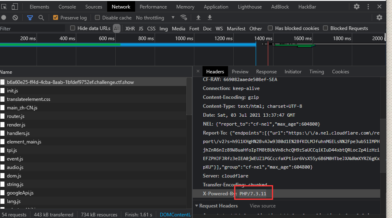Select the translateelement.css file icon
Viewport: 392px width, 218px height.
[2, 99]
